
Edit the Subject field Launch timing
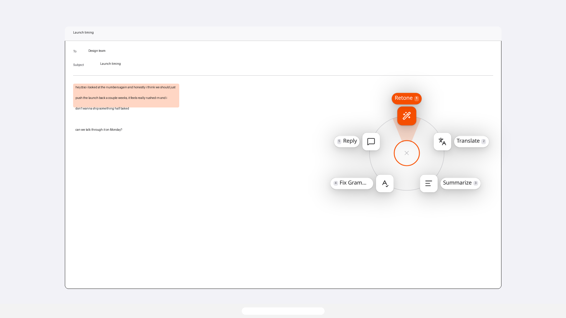pyautogui.click(x=111, y=64)
